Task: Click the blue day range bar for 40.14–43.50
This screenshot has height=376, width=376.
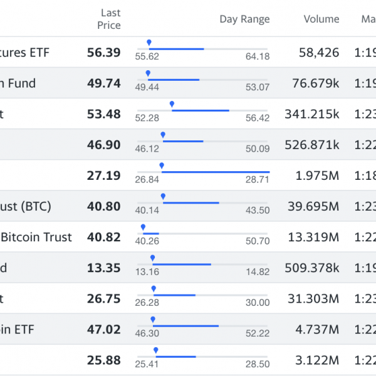Action: 191,202
